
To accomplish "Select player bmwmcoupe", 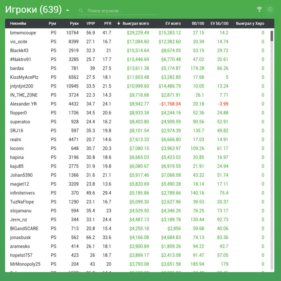I will [23, 33].
